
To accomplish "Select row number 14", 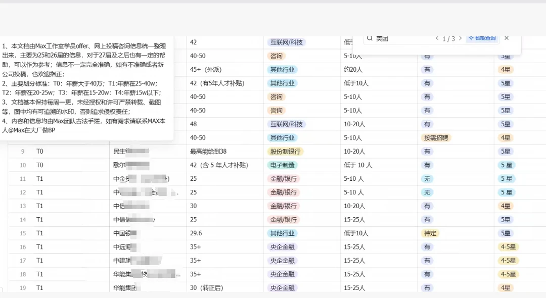I will point(23,220).
